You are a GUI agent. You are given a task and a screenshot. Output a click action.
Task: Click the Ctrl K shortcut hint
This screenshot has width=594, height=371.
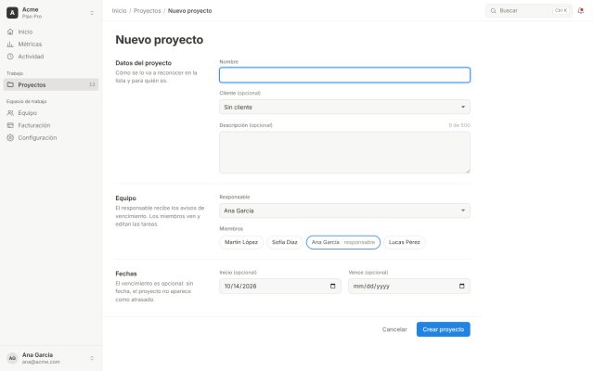561,10
